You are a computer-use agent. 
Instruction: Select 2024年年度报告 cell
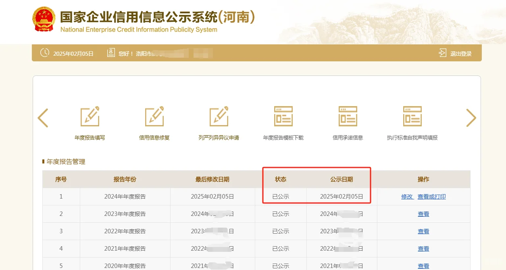[x=125, y=197]
